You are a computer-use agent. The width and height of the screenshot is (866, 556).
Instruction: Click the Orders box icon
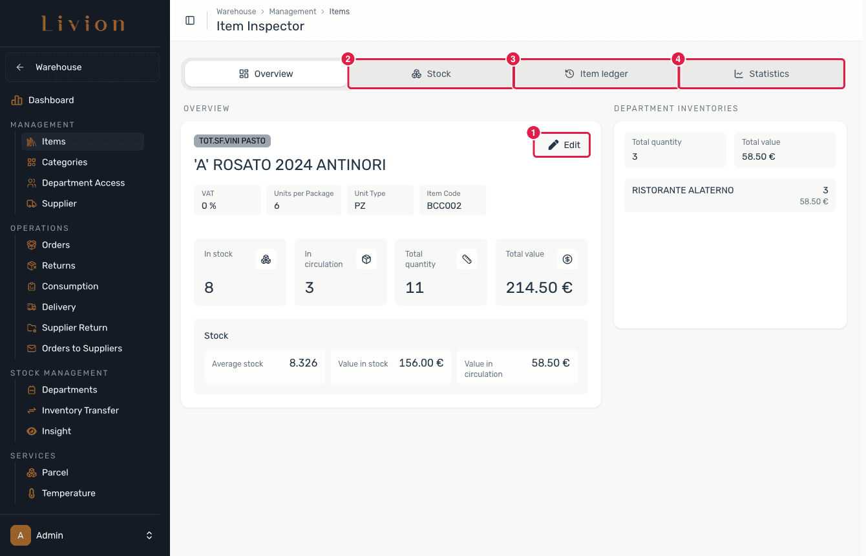point(32,245)
